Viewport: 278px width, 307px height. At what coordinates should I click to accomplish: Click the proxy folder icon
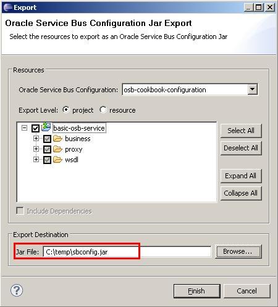[x=57, y=149]
